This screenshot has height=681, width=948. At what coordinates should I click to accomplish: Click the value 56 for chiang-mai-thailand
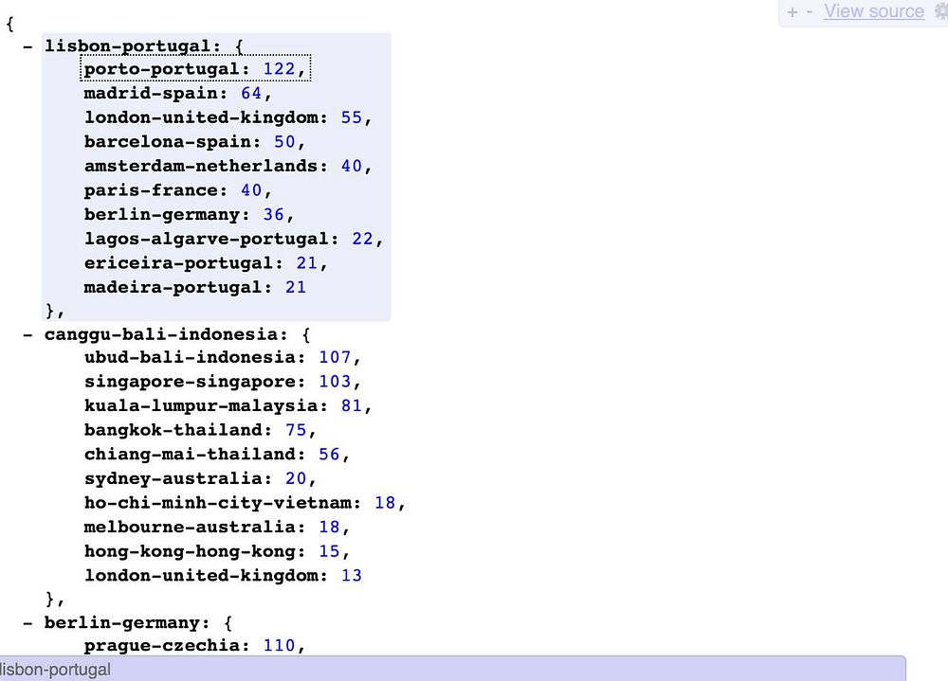pyautogui.click(x=329, y=455)
